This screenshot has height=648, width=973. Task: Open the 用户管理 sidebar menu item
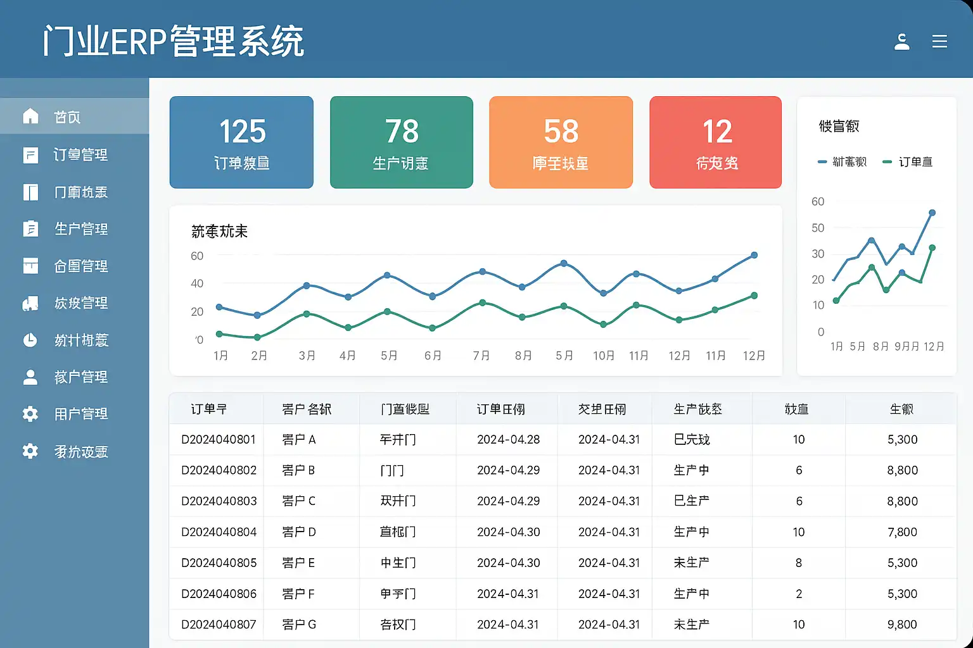point(80,414)
